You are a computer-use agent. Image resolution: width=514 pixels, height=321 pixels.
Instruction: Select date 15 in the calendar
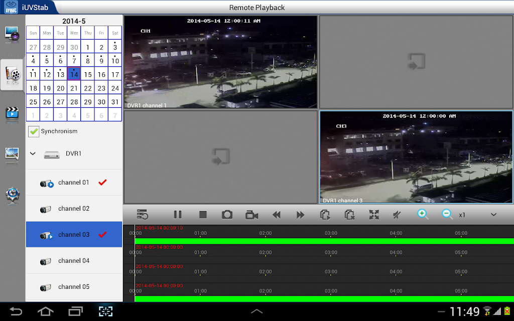(x=88, y=74)
